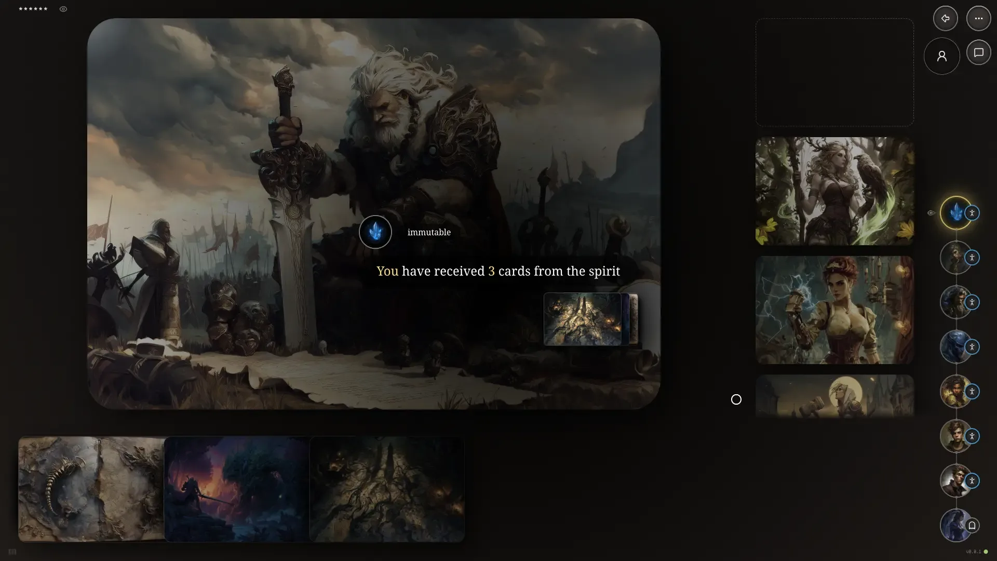
Task: Click the green status dot beside the version number
Action: (x=986, y=552)
